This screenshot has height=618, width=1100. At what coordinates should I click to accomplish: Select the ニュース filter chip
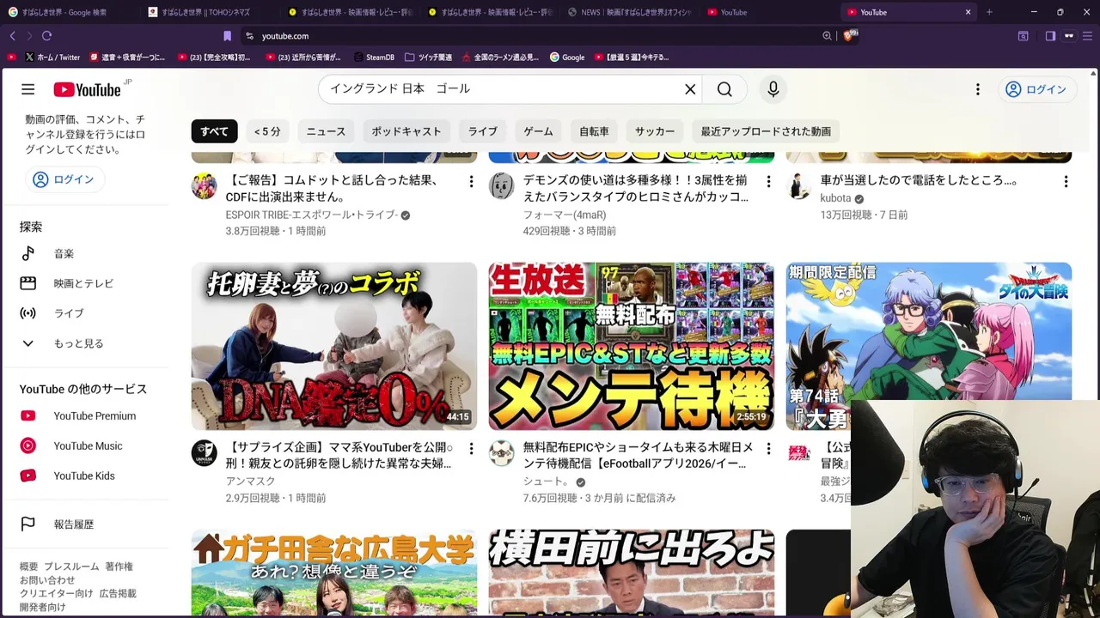(326, 131)
